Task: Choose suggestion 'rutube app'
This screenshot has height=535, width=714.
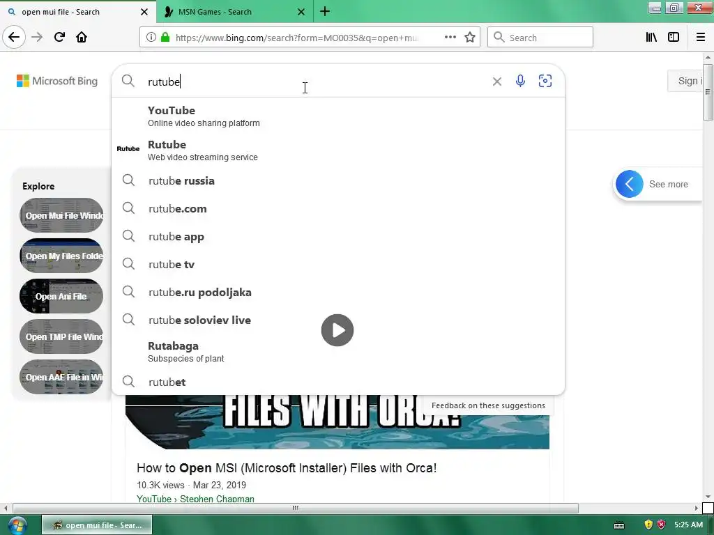Action: (x=338, y=237)
